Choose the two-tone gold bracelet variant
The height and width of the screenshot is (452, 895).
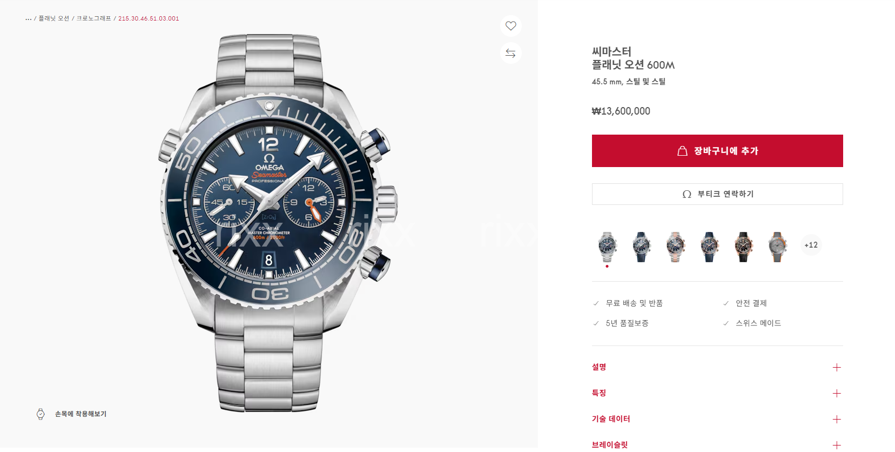click(675, 247)
